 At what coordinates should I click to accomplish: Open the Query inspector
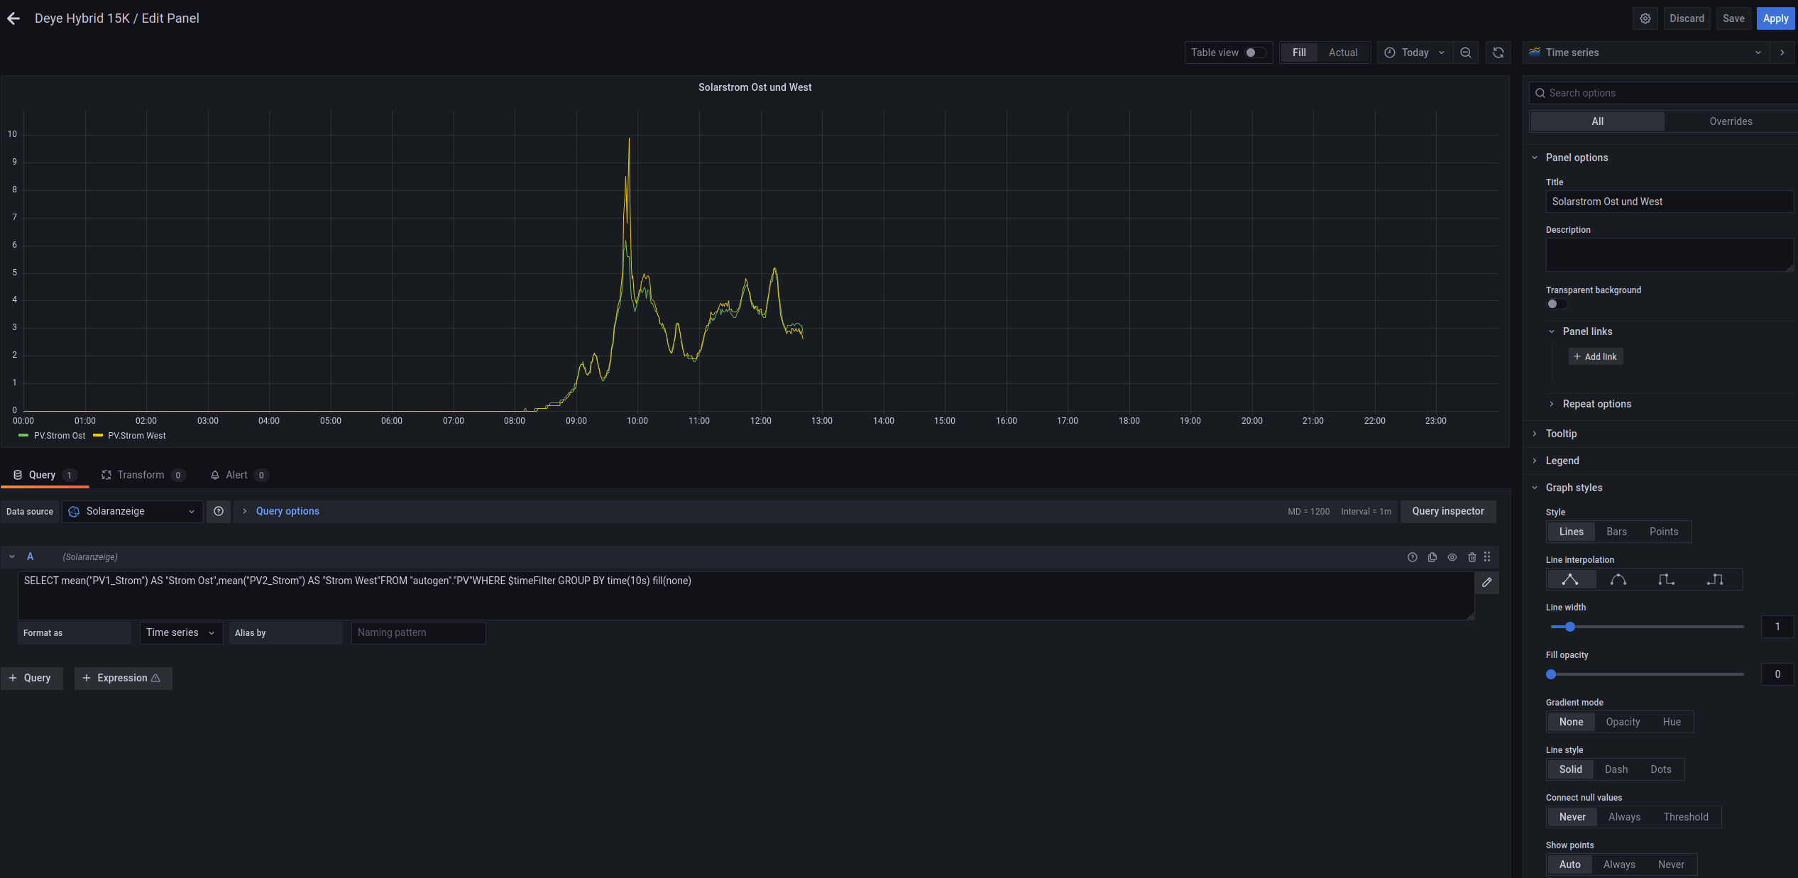[x=1447, y=511]
